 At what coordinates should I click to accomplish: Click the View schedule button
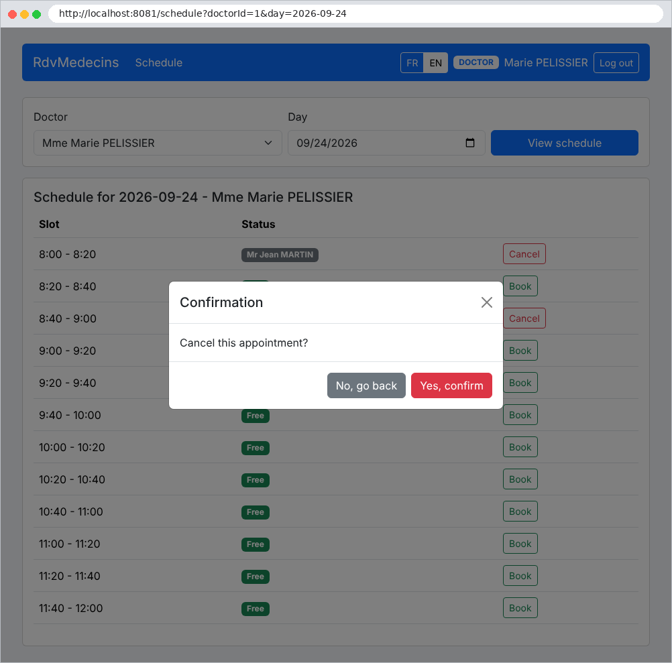tap(565, 143)
